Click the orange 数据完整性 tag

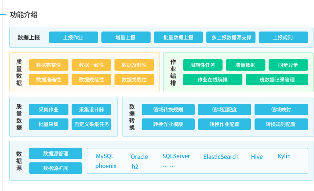point(48,65)
